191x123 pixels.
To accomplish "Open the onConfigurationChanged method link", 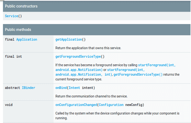I will coord(76,105).
